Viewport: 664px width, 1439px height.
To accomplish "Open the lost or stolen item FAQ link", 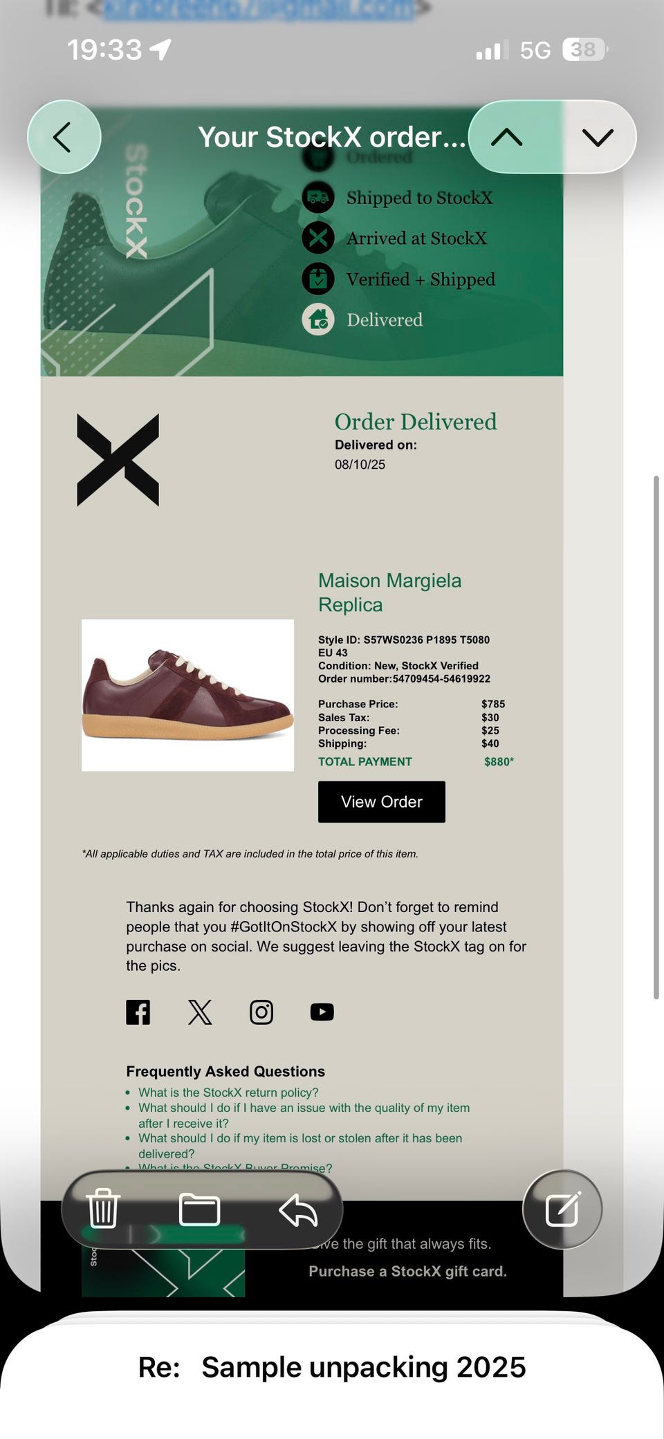I will pyautogui.click(x=300, y=1146).
